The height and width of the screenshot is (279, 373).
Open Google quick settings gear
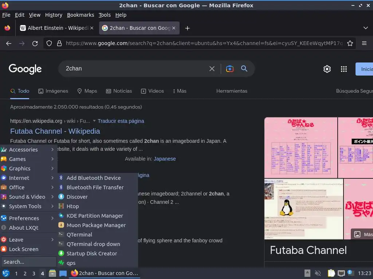point(327,69)
